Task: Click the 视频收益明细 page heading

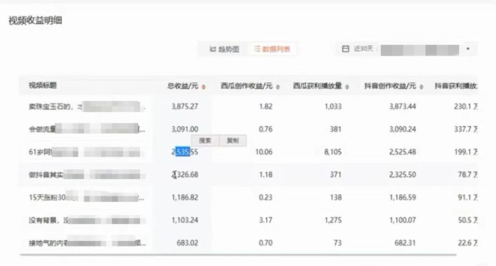Action: [x=35, y=21]
